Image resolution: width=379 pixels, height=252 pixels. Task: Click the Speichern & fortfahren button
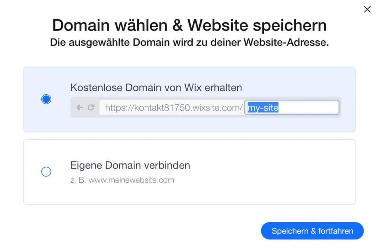tap(312, 231)
